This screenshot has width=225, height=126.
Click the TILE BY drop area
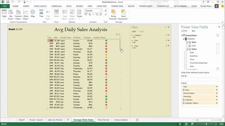(x=200, y=79)
